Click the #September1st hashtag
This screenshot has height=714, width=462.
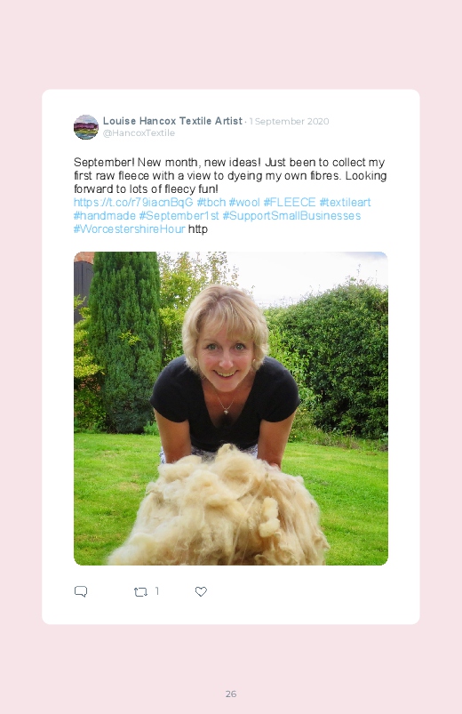pyautogui.click(x=179, y=215)
